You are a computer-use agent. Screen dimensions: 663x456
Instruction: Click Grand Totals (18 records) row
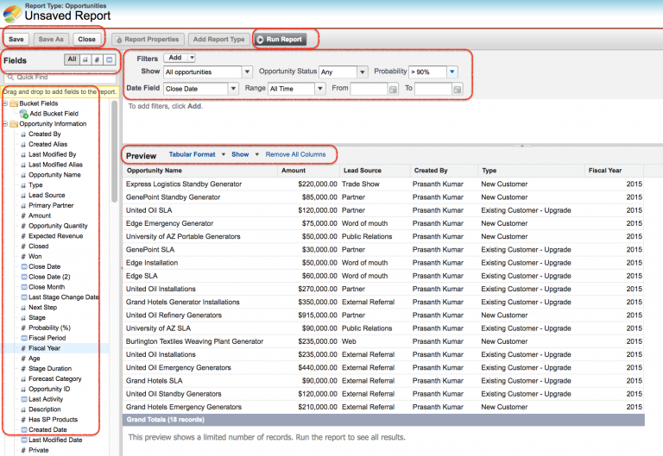pos(384,419)
